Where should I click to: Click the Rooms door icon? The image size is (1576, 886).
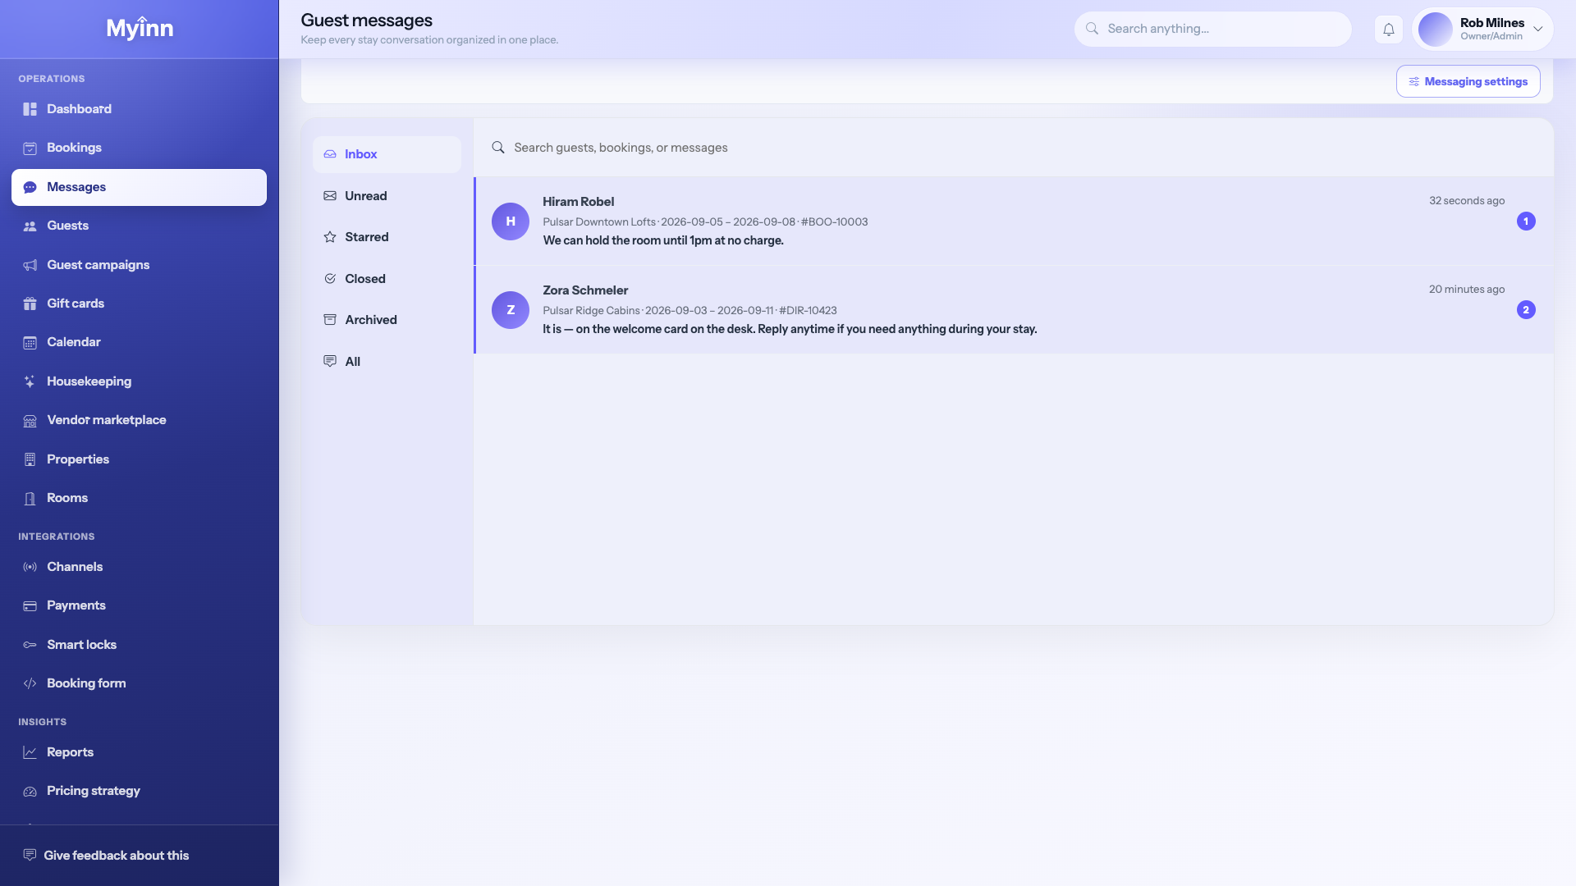tap(30, 499)
